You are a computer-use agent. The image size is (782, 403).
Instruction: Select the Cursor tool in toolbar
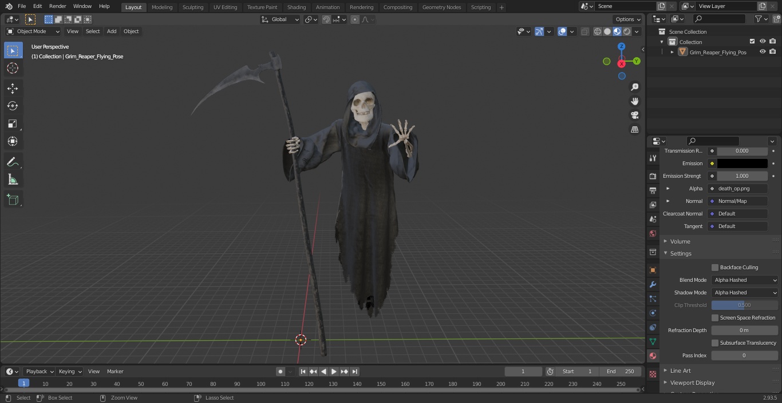(x=13, y=68)
